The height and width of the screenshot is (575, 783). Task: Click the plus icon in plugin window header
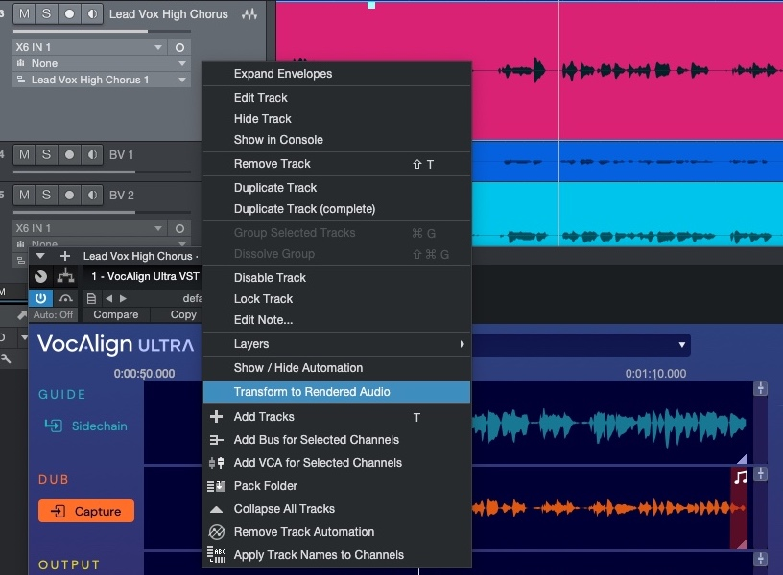pyautogui.click(x=65, y=256)
